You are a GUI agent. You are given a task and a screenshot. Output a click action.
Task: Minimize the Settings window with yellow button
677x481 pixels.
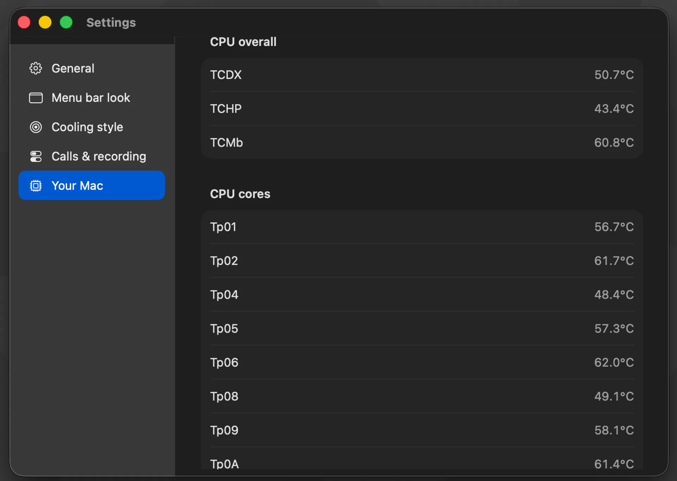(45, 22)
